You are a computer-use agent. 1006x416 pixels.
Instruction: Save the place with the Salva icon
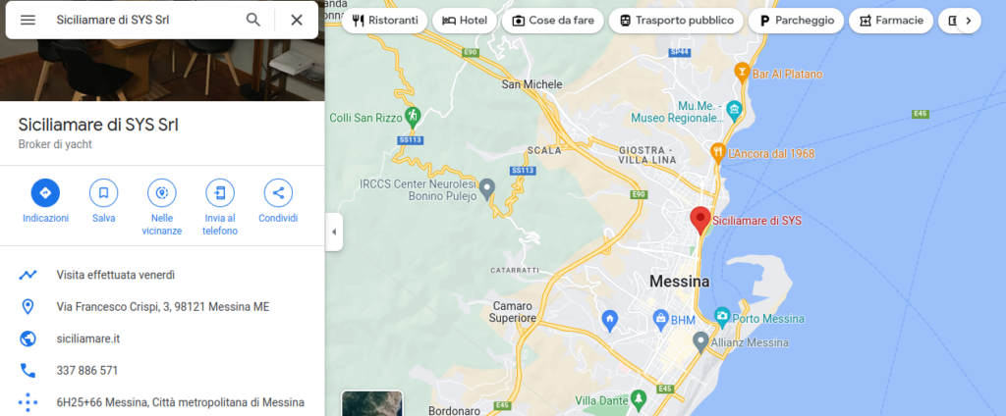(104, 193)
